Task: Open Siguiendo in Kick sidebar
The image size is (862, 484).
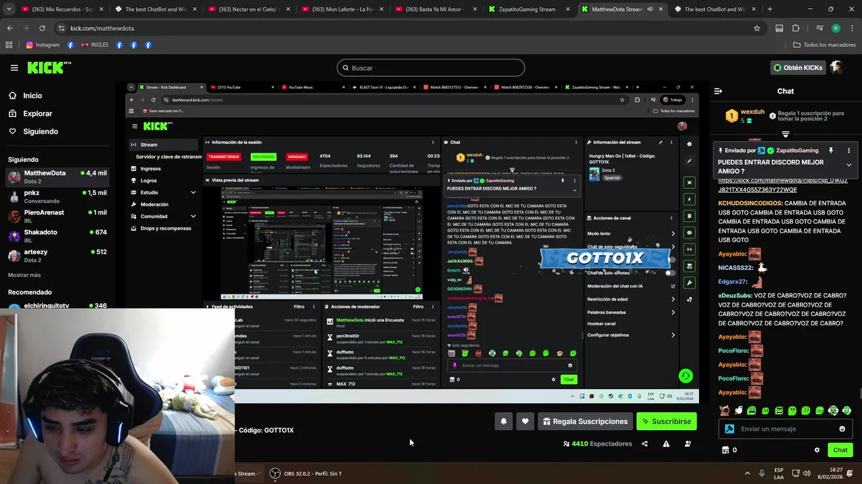Action: tap(40, 132)
